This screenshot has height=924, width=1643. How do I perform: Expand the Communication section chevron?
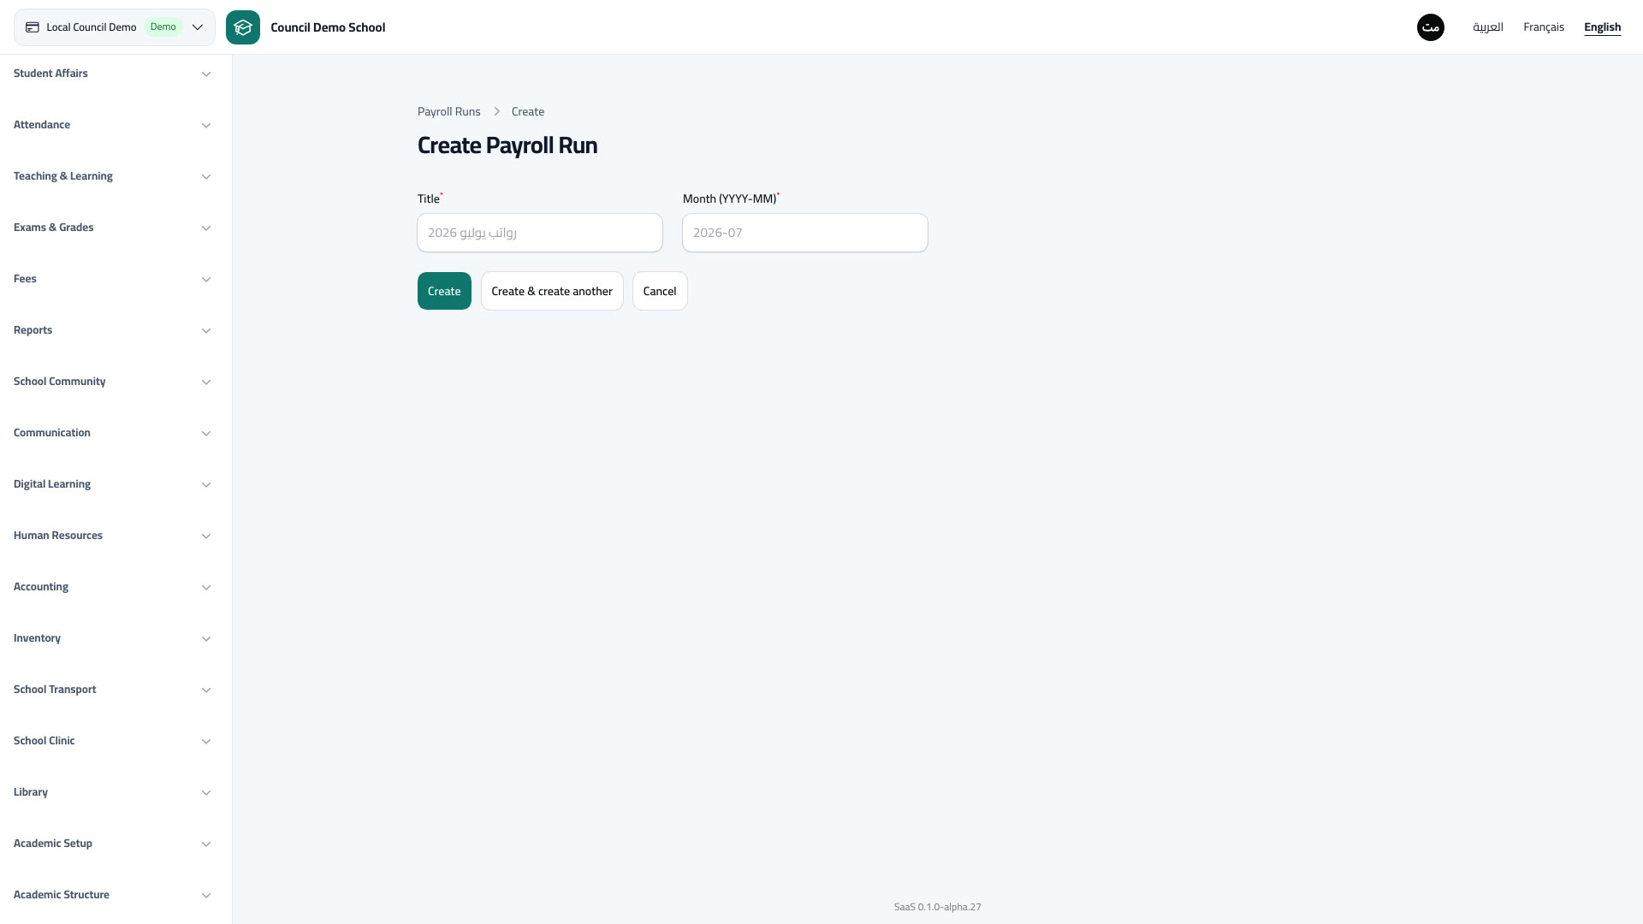tap(206, 434)
